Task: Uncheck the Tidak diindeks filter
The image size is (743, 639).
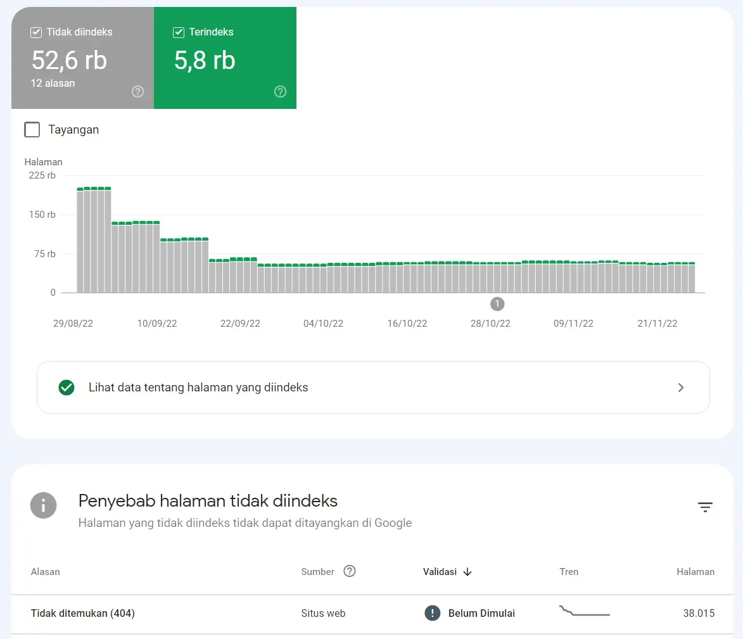Action: point(36,32)
